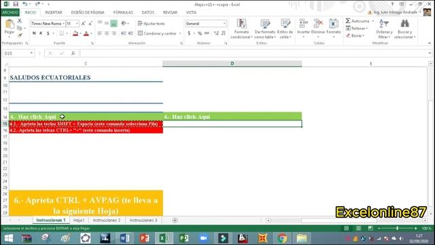Toggle middle vertical alignment
This screenshot has height=245, width=435.
107,23
